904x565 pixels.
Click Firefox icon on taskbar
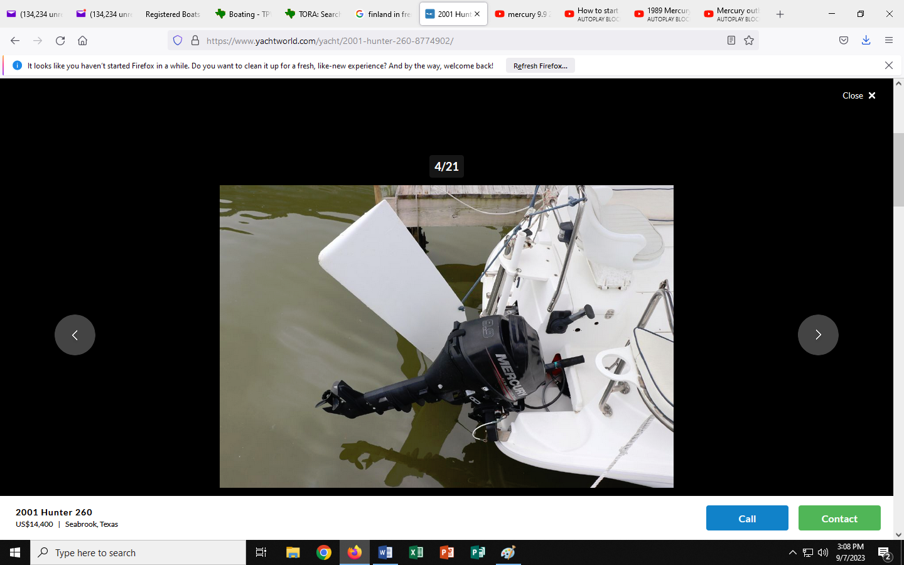point(355,552)
